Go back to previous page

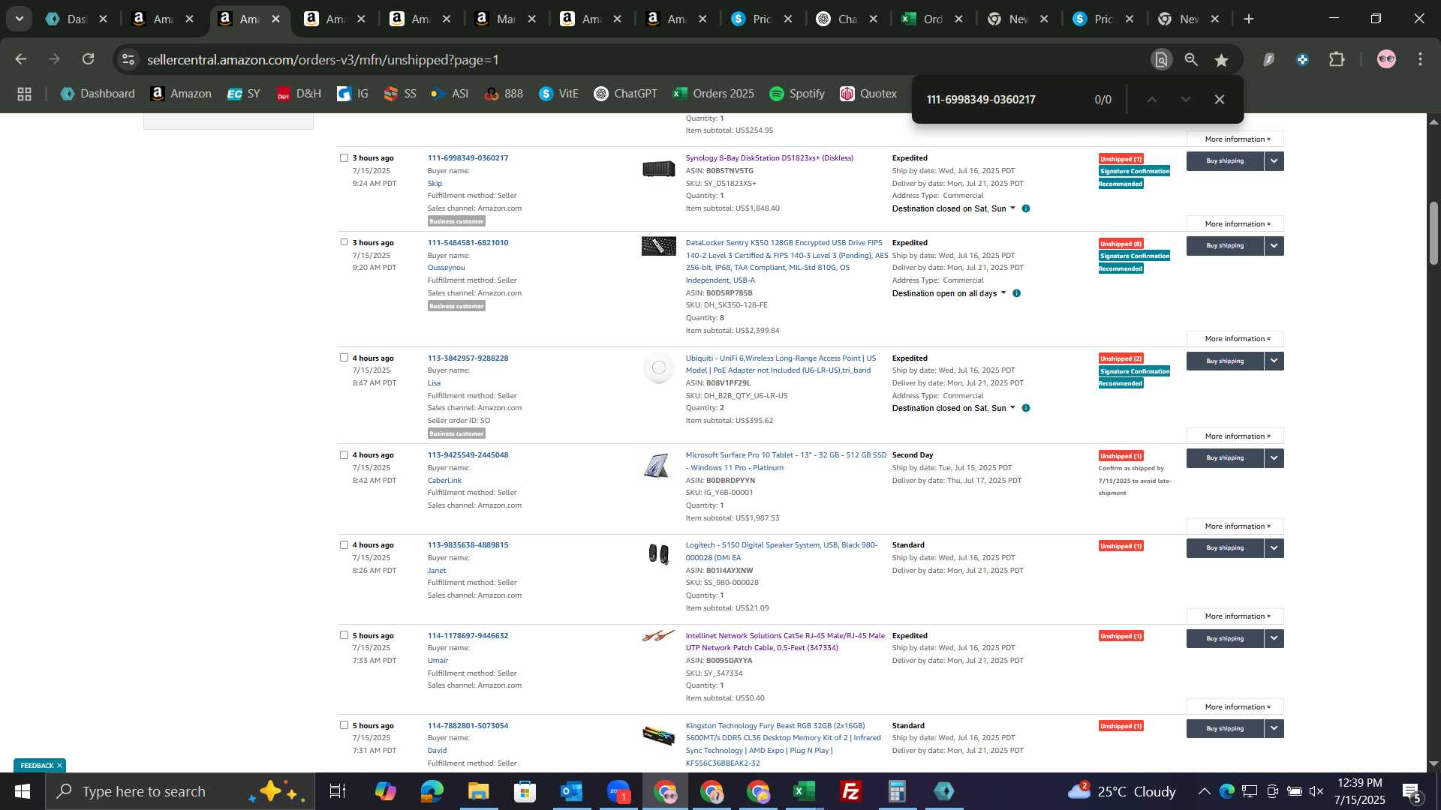[20, 59]
